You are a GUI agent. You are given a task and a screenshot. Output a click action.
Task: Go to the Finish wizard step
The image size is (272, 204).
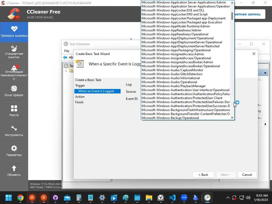pyautogui.click(x=79, y=102)
